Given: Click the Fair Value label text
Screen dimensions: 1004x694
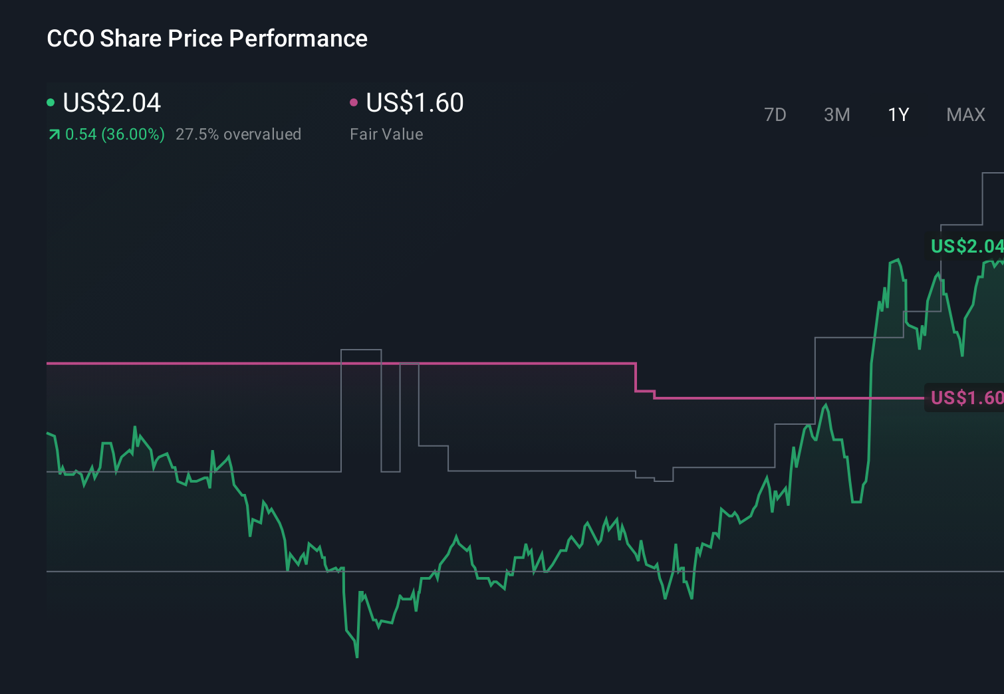Looking at the screenshot, I should tap(386, 134).
